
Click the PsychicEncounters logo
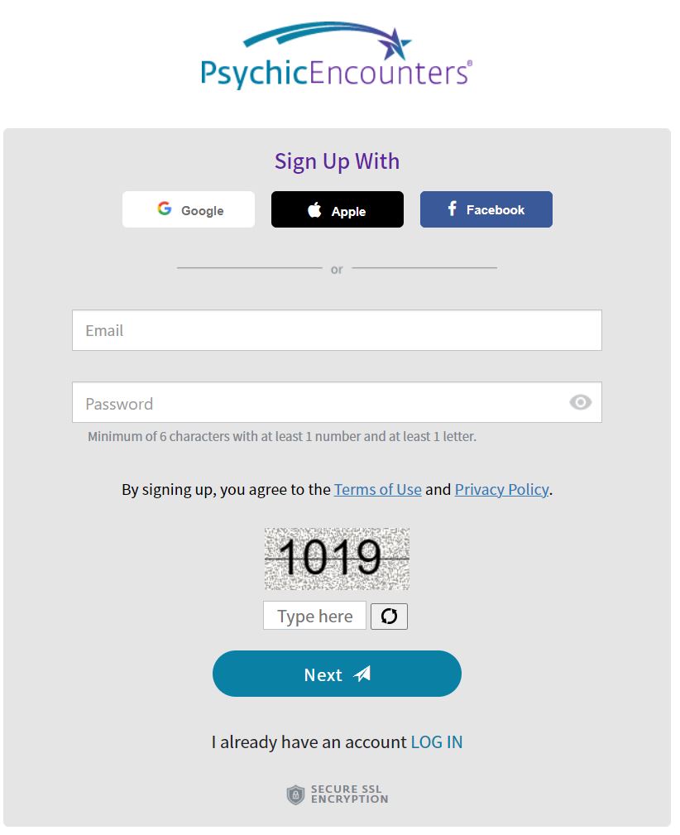tap(337, 54)
